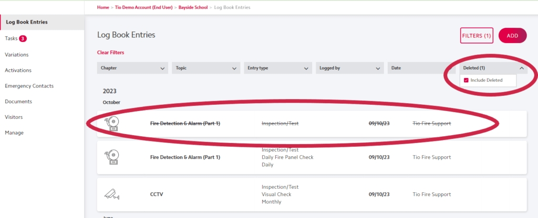Open the Topic filter dropdown
Viewport: 538px width, 218px height.
pos(206,68)
